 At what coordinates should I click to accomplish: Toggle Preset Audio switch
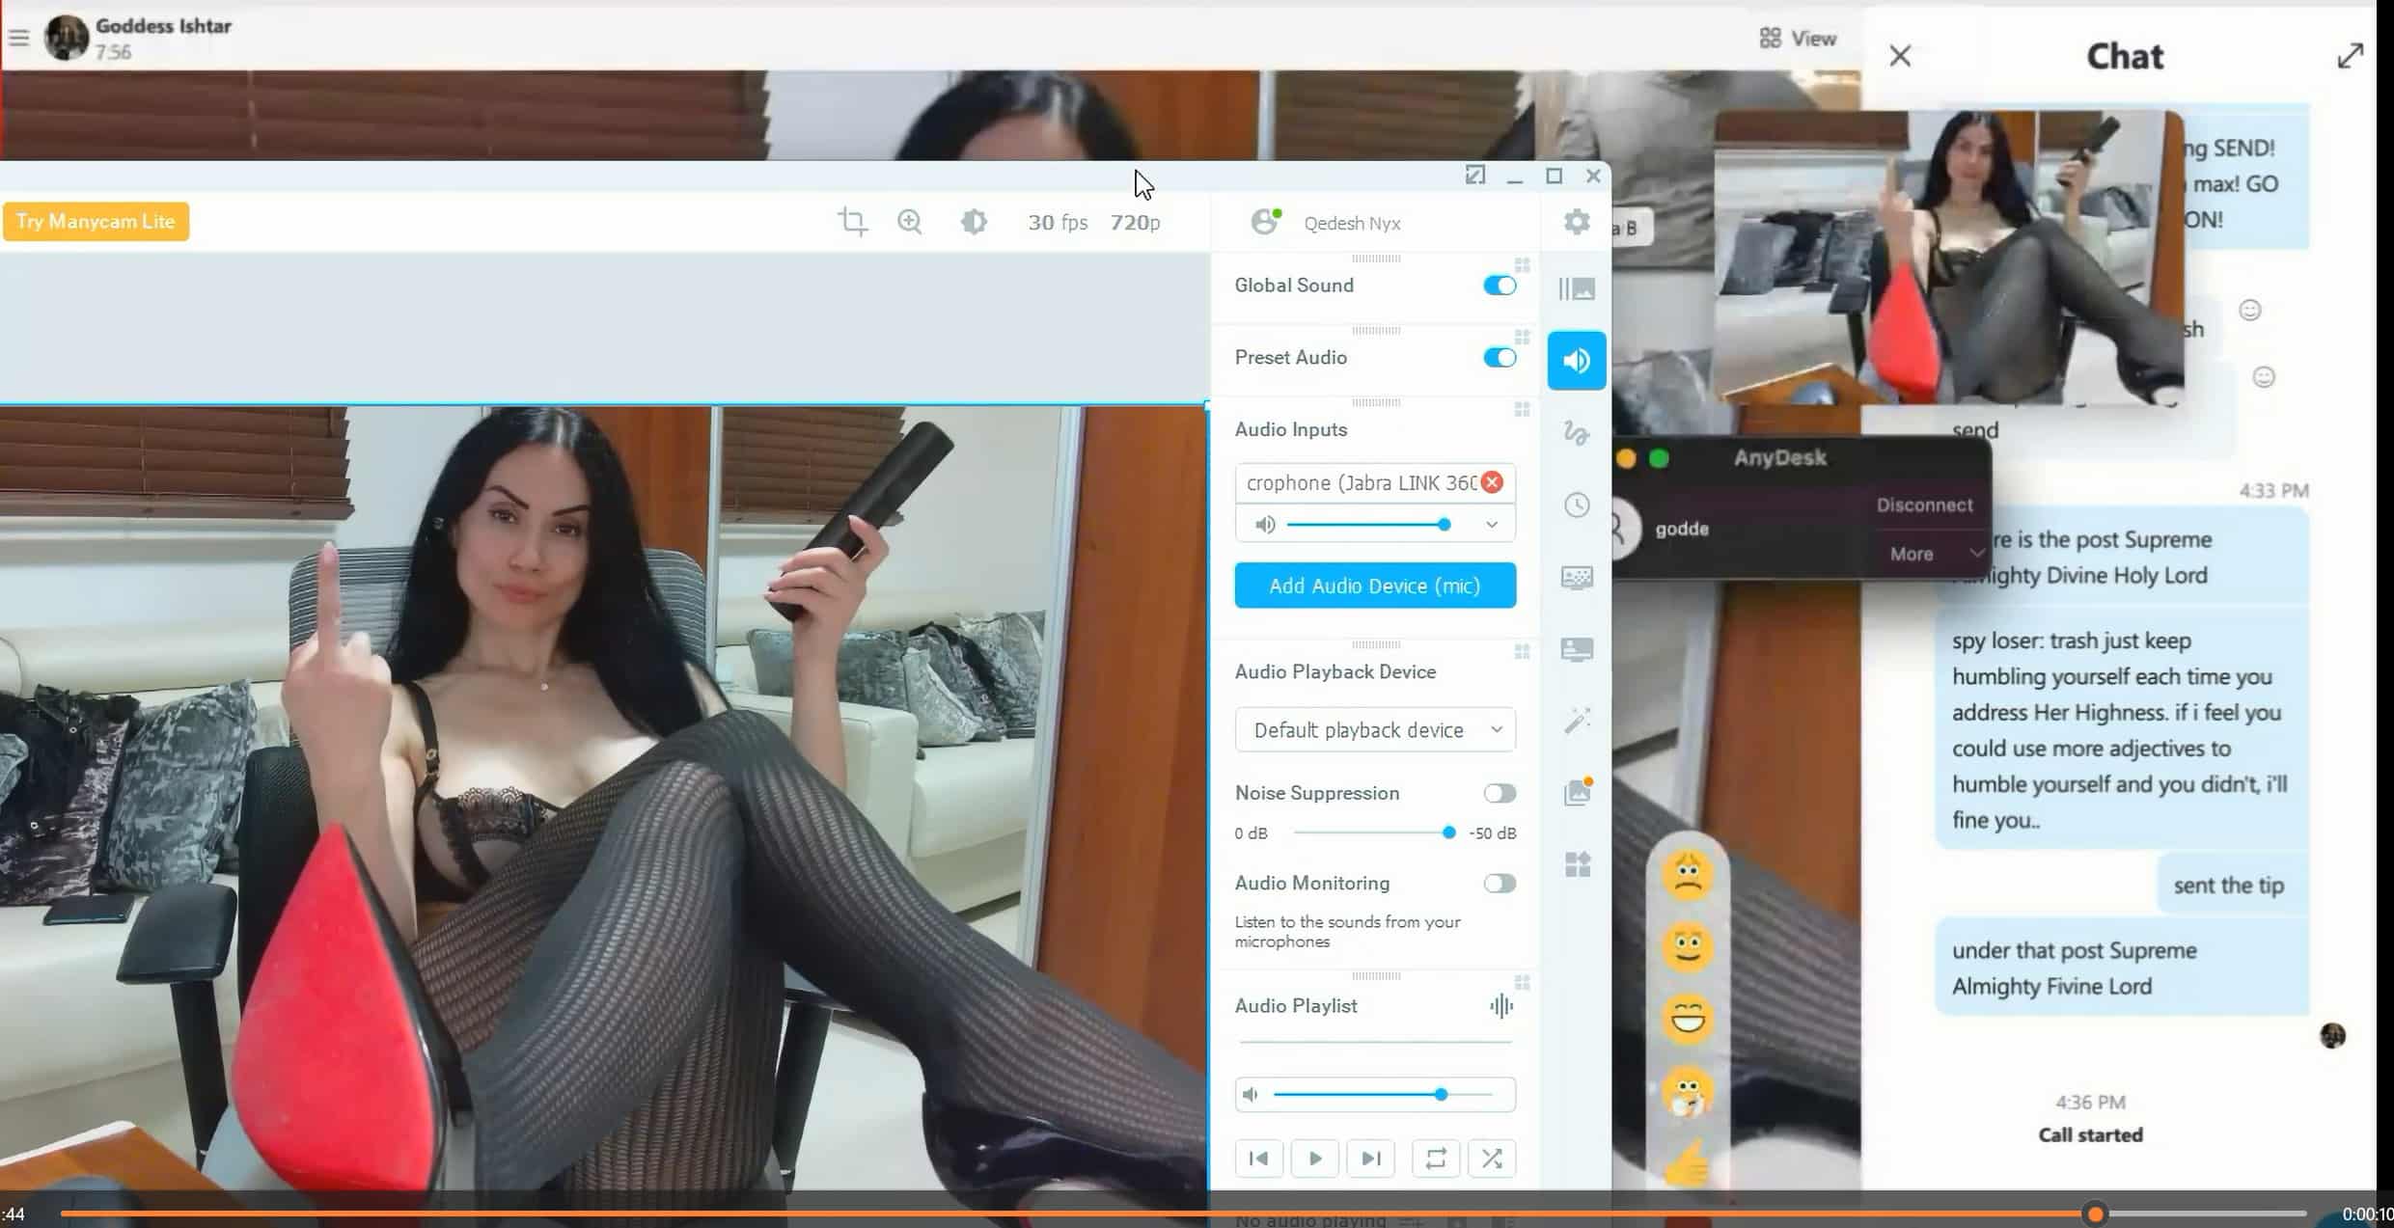(1500, 358)
